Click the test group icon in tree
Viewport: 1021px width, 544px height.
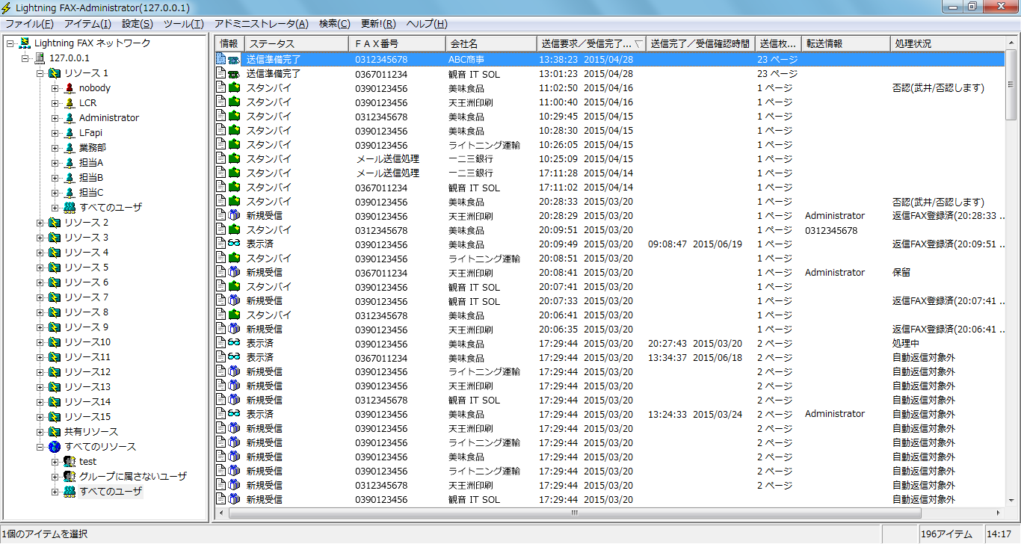[70, 462]
